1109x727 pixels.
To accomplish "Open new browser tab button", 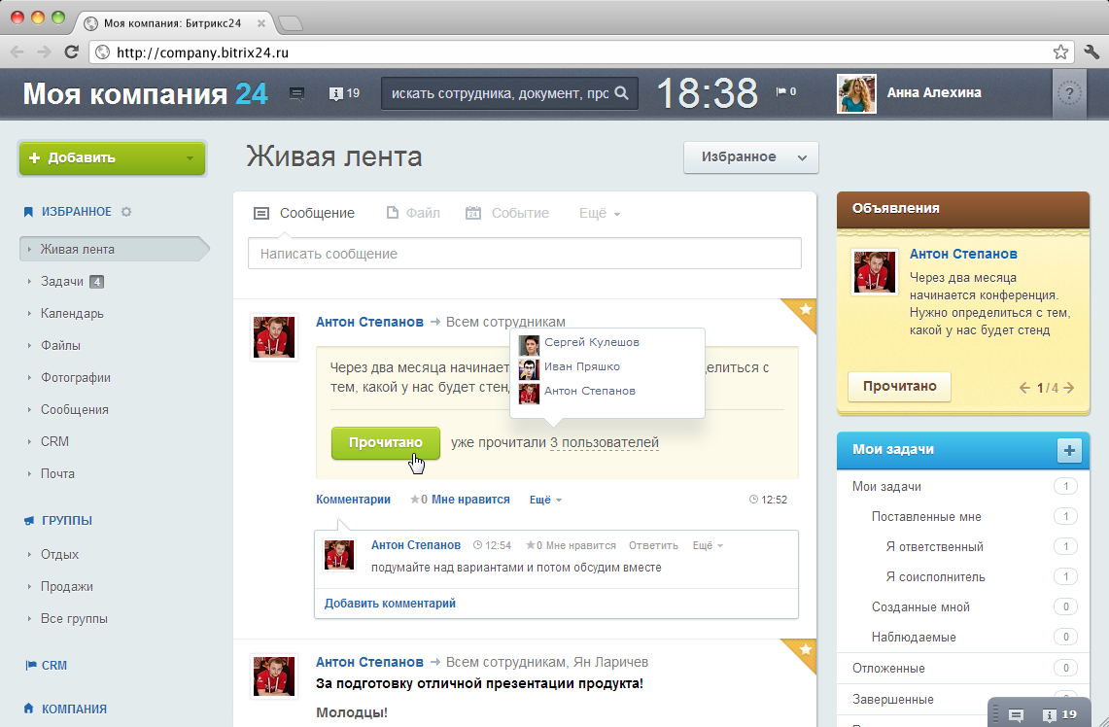I will [291, 23].
